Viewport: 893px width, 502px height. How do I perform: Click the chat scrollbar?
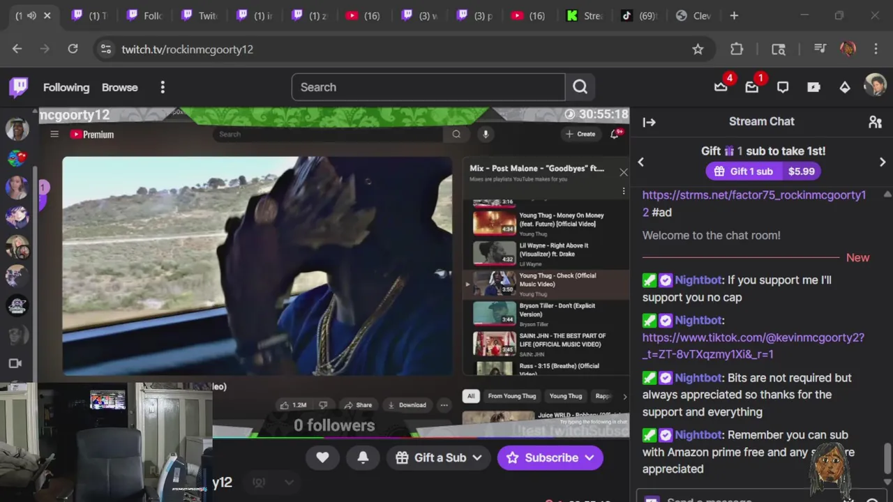tap(887, 457)
